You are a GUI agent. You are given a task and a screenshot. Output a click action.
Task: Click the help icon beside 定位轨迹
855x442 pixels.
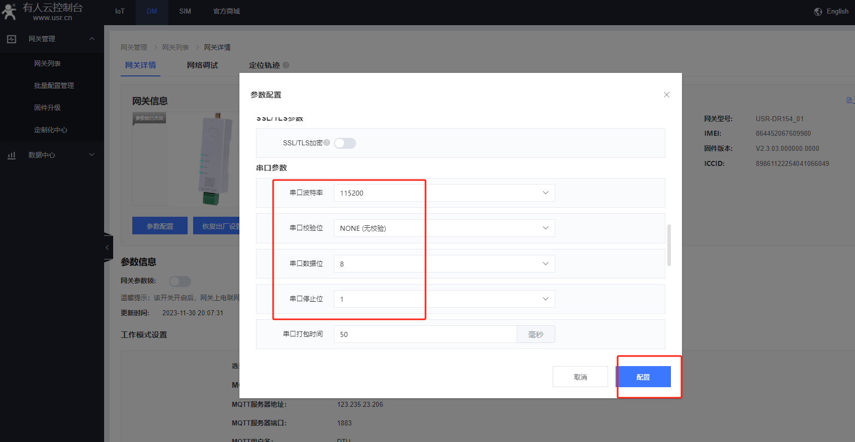point(286,65)
